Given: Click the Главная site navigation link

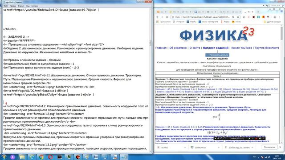Looking at the screenshot, I should pos(161,48).
